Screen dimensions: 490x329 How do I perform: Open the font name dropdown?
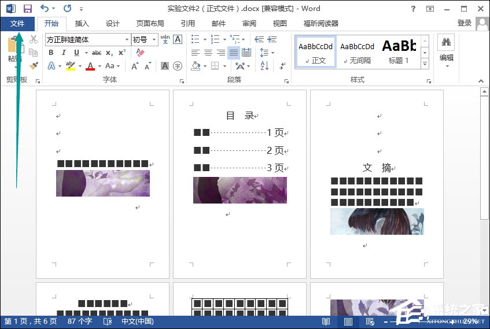[x=127, y=39]
